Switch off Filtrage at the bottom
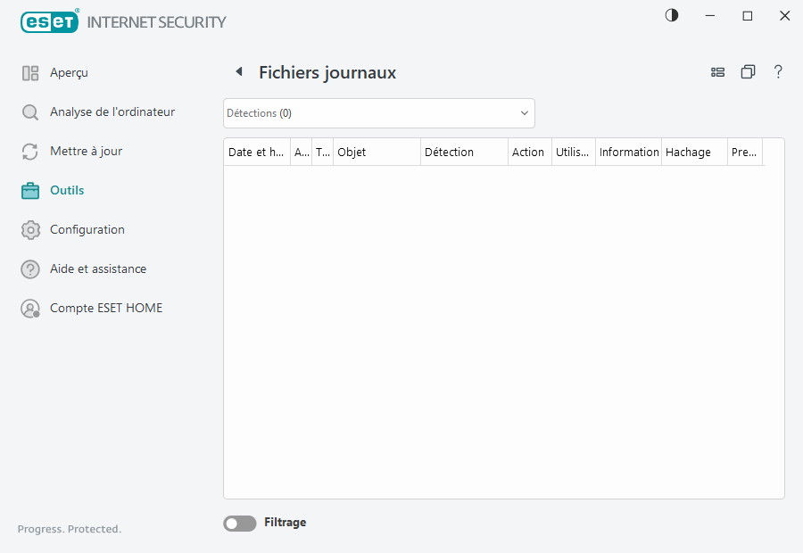Image resolution: width=803 pixels, height=553 pixels. [239, 523]
